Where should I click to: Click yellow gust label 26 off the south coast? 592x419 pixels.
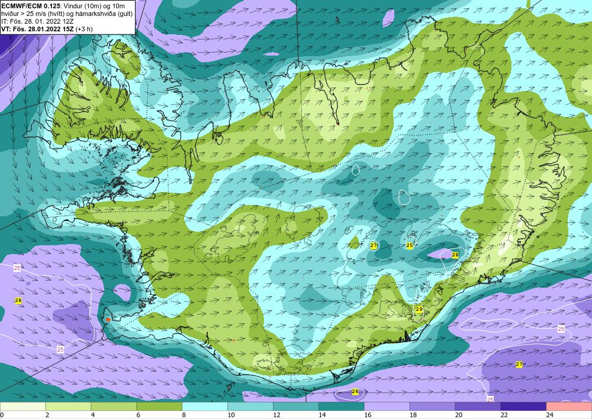pyautogui.click(x=355, y=391)
